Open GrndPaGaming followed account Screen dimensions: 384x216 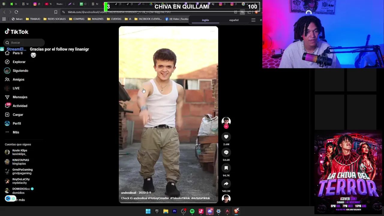[x=18, y=171]
